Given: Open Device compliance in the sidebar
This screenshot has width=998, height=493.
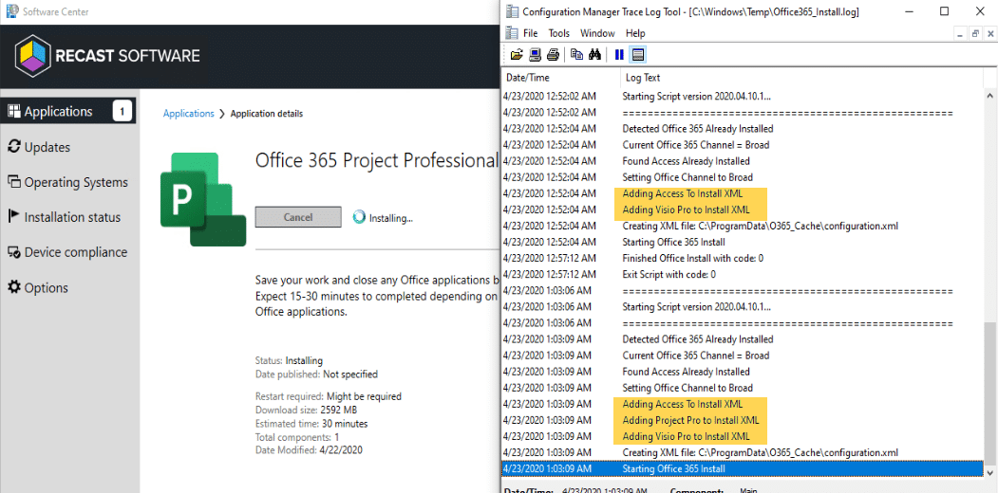Looking at the screenshot, I should point(75,252).
